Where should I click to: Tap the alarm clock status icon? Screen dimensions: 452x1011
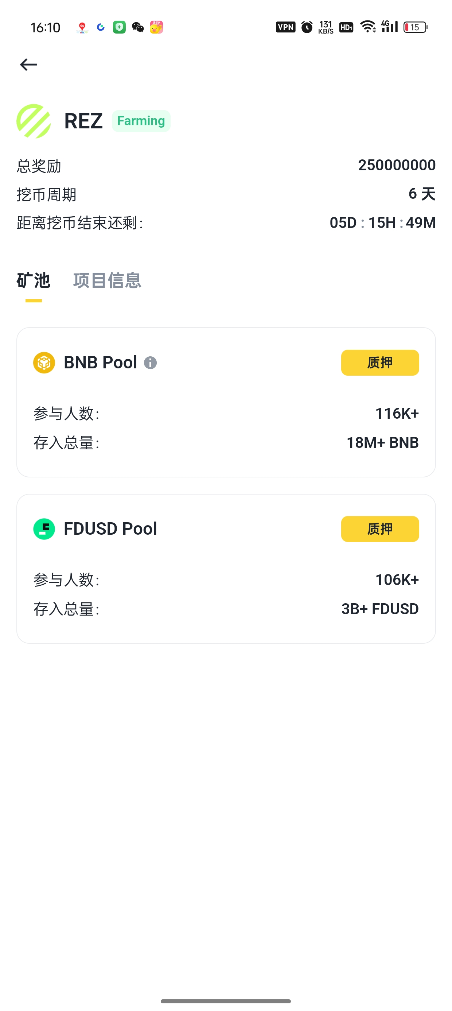[307, 27]
